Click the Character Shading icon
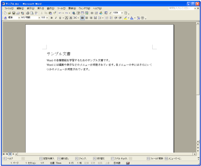201x166 pixels. click(x=71, y=18)
